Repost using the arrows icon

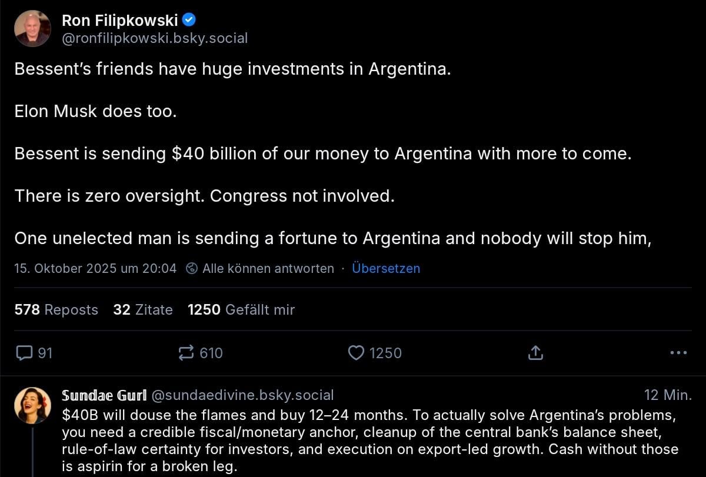186,353
